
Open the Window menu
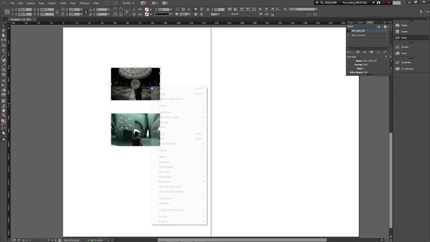(85, 3)
